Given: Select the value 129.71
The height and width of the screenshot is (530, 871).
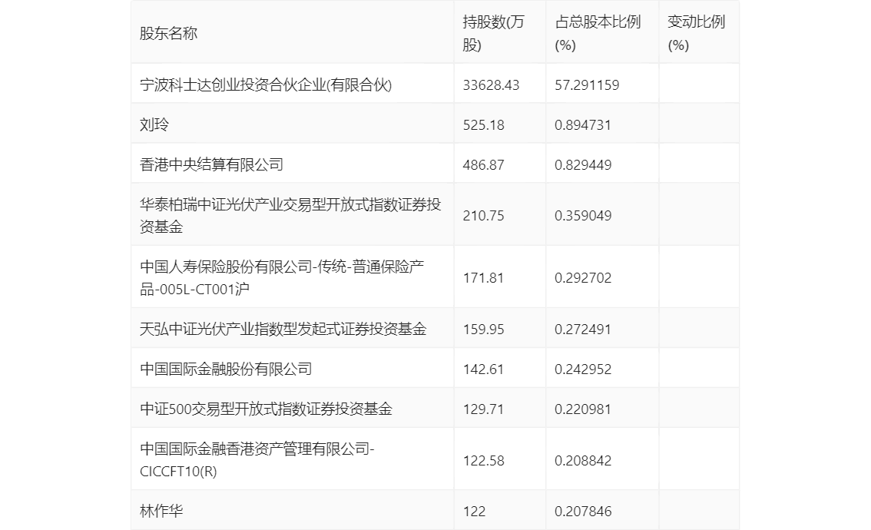Looking at the screenshot, I should pyautogui.click(x=483, y=409).
